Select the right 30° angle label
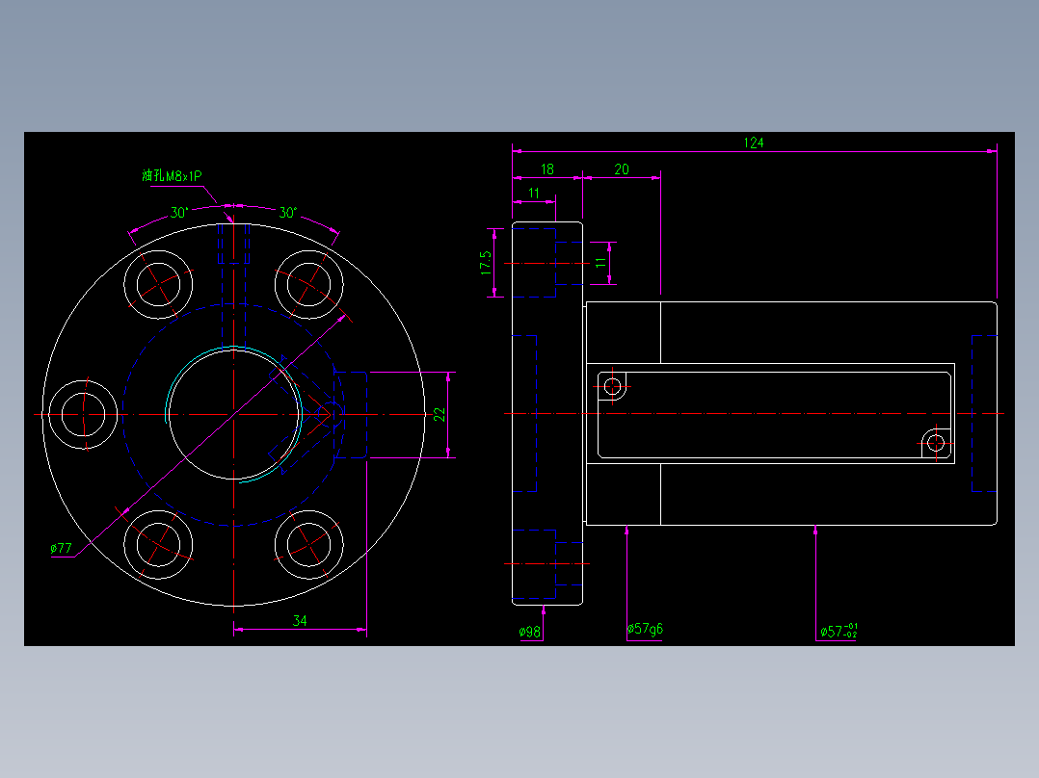This screenshot has height=778, width=1039. [287, 213]
